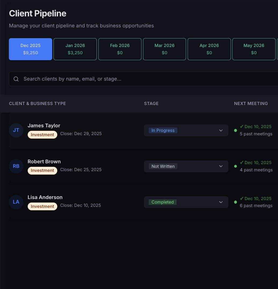Viewport: 278px width, 289px height.
Task: Open the Not Written stage dropdown for Robert Brown
Action: [186, 166]
